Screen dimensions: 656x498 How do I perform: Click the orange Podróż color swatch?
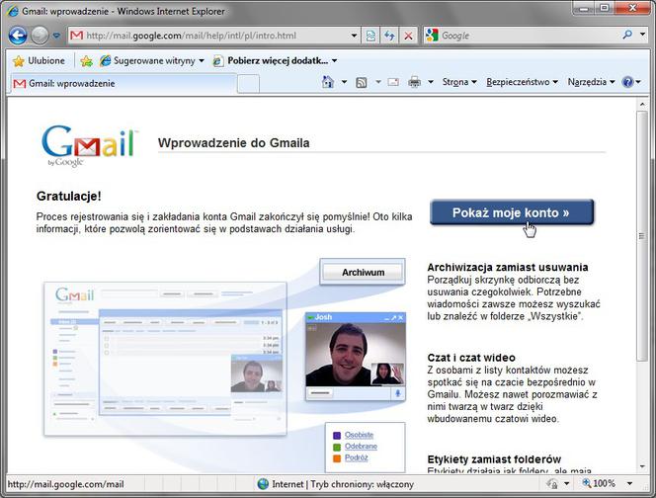337,458
